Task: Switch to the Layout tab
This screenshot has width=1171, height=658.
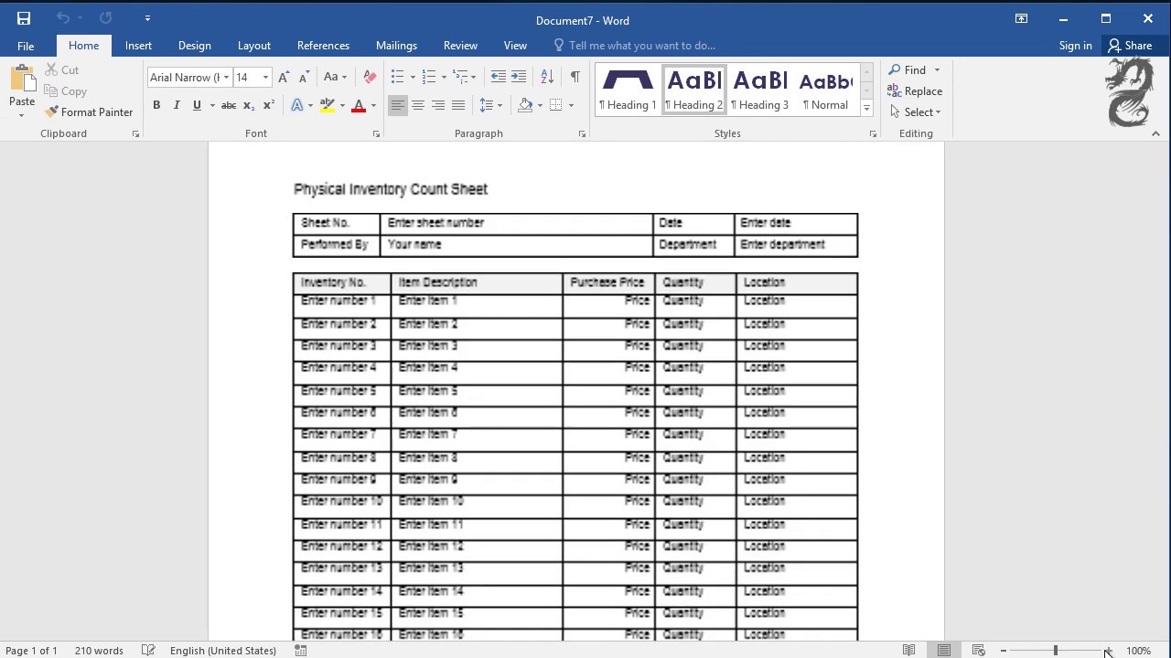Action: [x=253, y=46]
